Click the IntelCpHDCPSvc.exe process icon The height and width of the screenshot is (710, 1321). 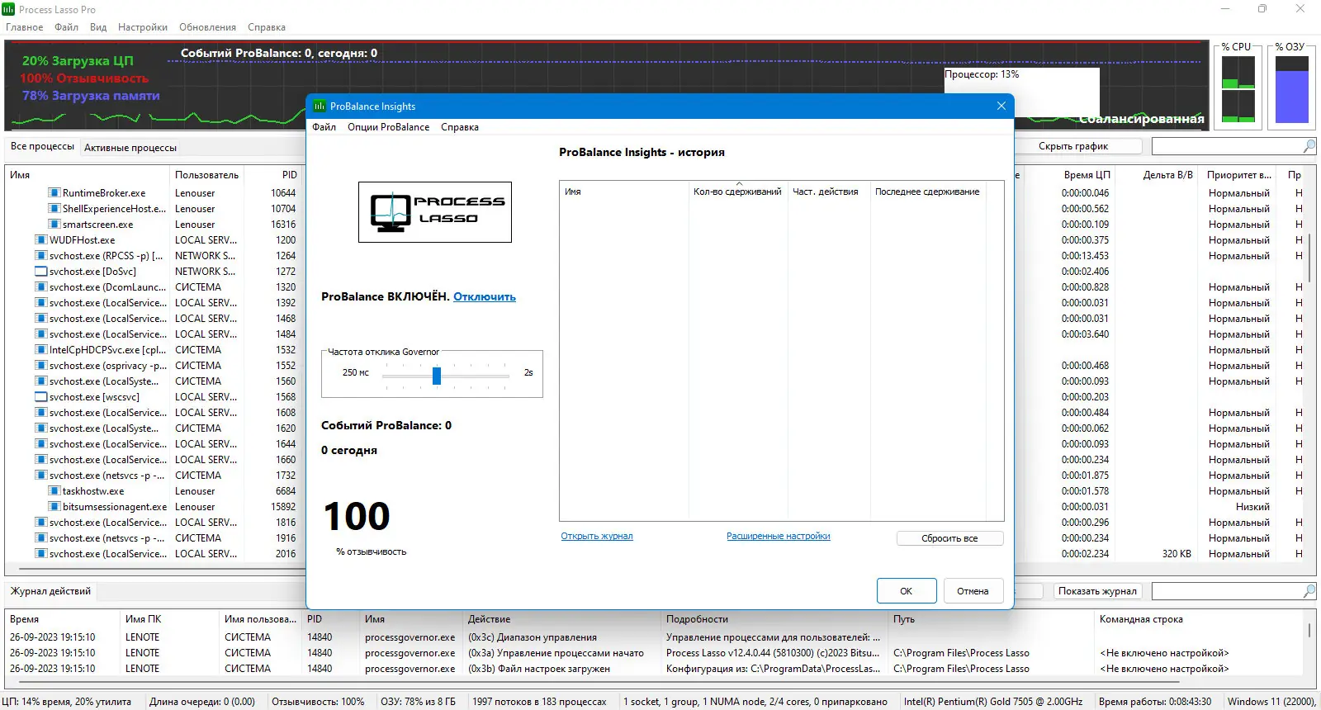coord(41,350)
